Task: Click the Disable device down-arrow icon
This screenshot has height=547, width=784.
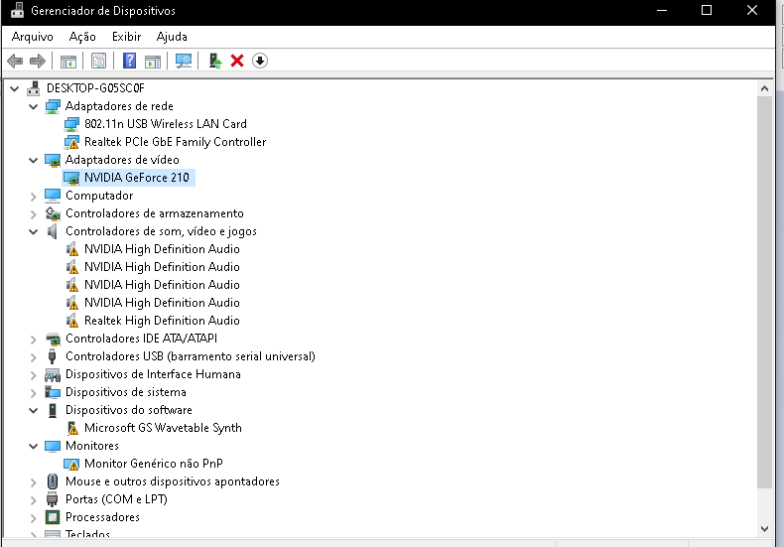Action: pos(259,61)
